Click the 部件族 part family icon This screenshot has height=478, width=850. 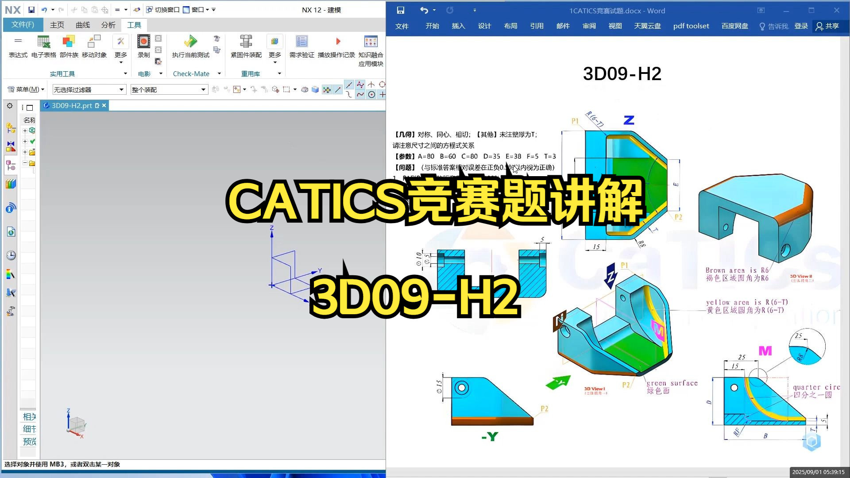[x=69, y=46]
